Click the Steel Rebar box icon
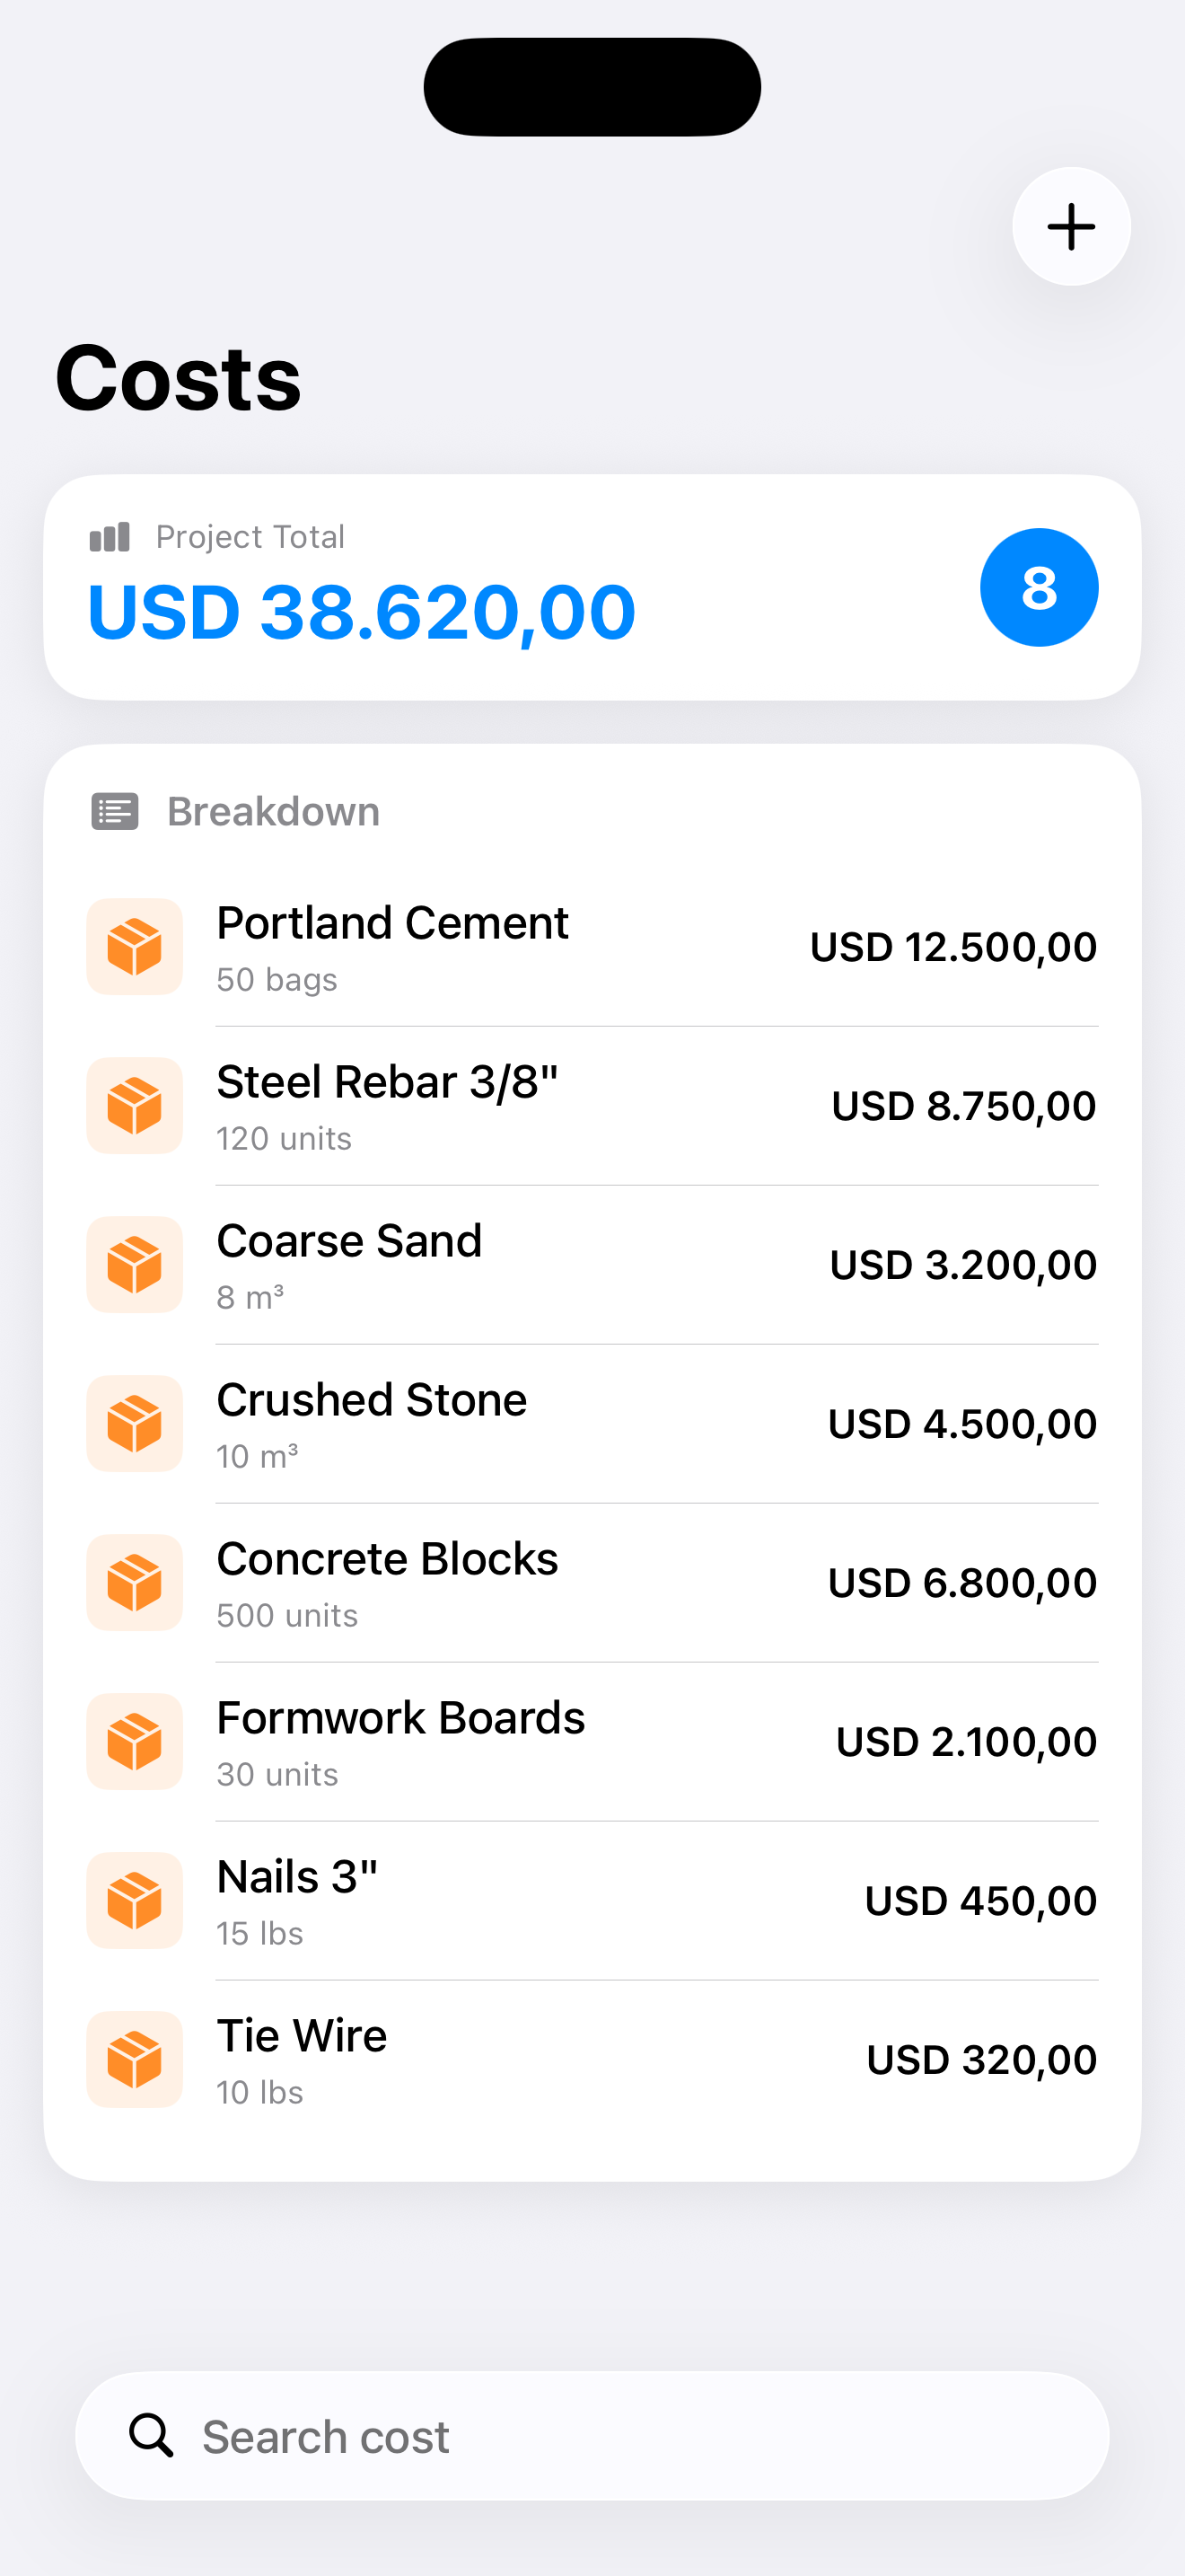 click(x=135, y=1106)
